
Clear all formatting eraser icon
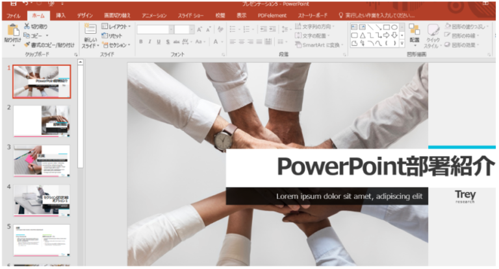coord(220,29)
